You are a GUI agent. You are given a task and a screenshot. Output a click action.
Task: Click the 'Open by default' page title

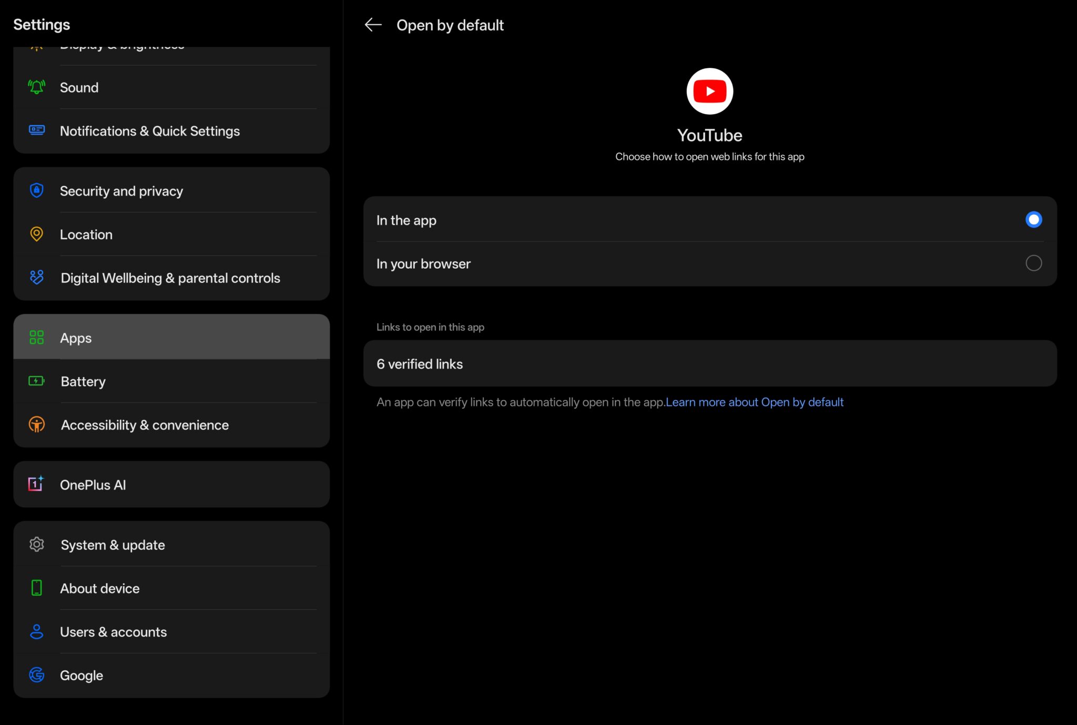450,25
